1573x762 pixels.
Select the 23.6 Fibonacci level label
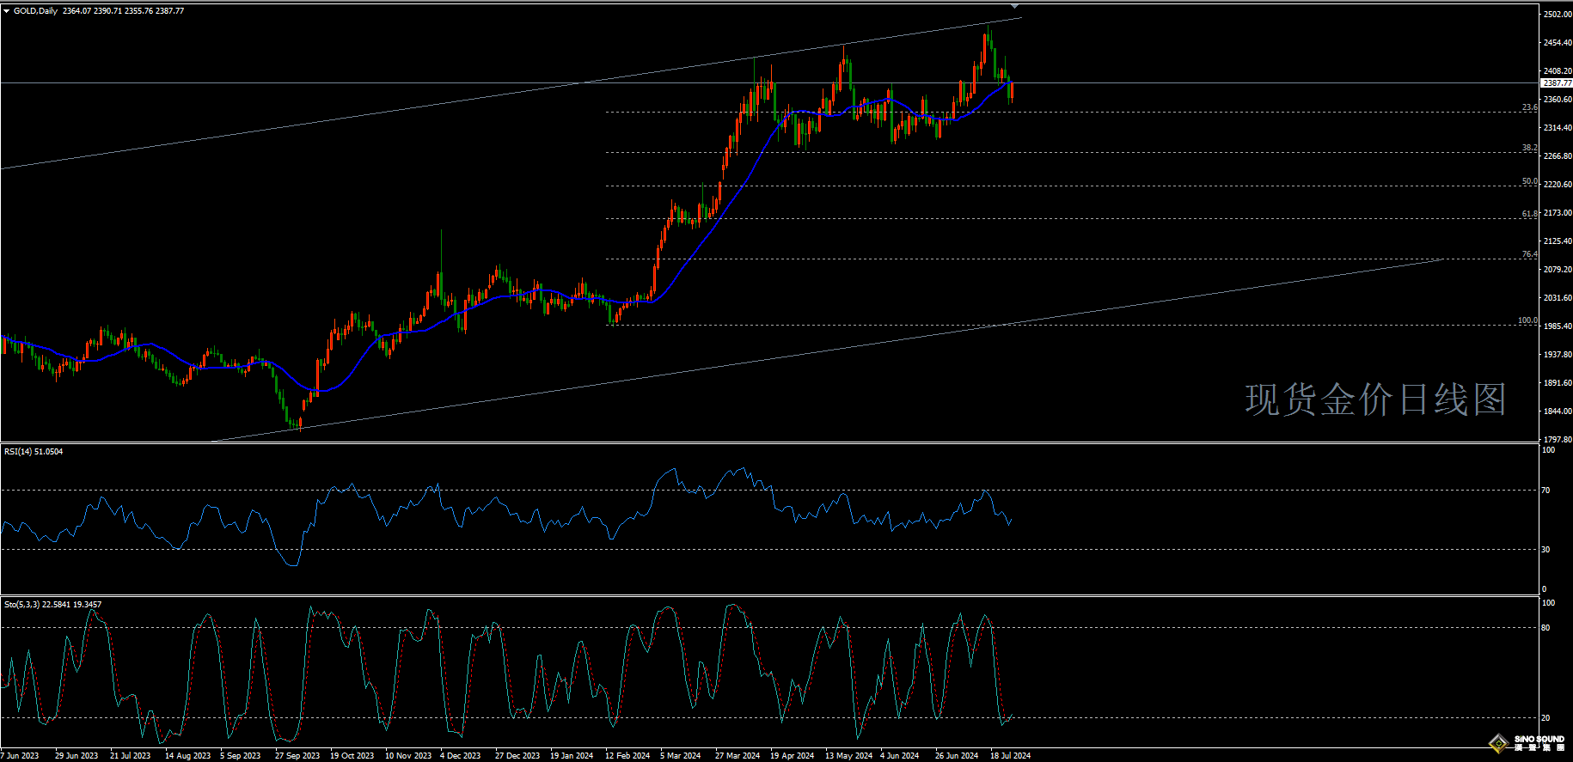1529,107
